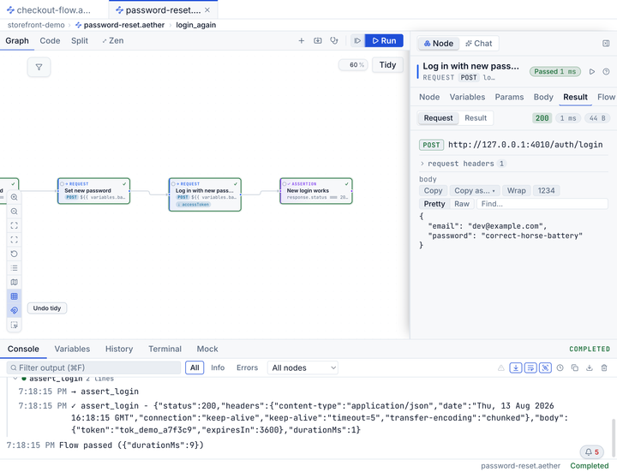Filter console to Errors only
This screenshot has height=472, width=617.
click(x=247, y=367)
